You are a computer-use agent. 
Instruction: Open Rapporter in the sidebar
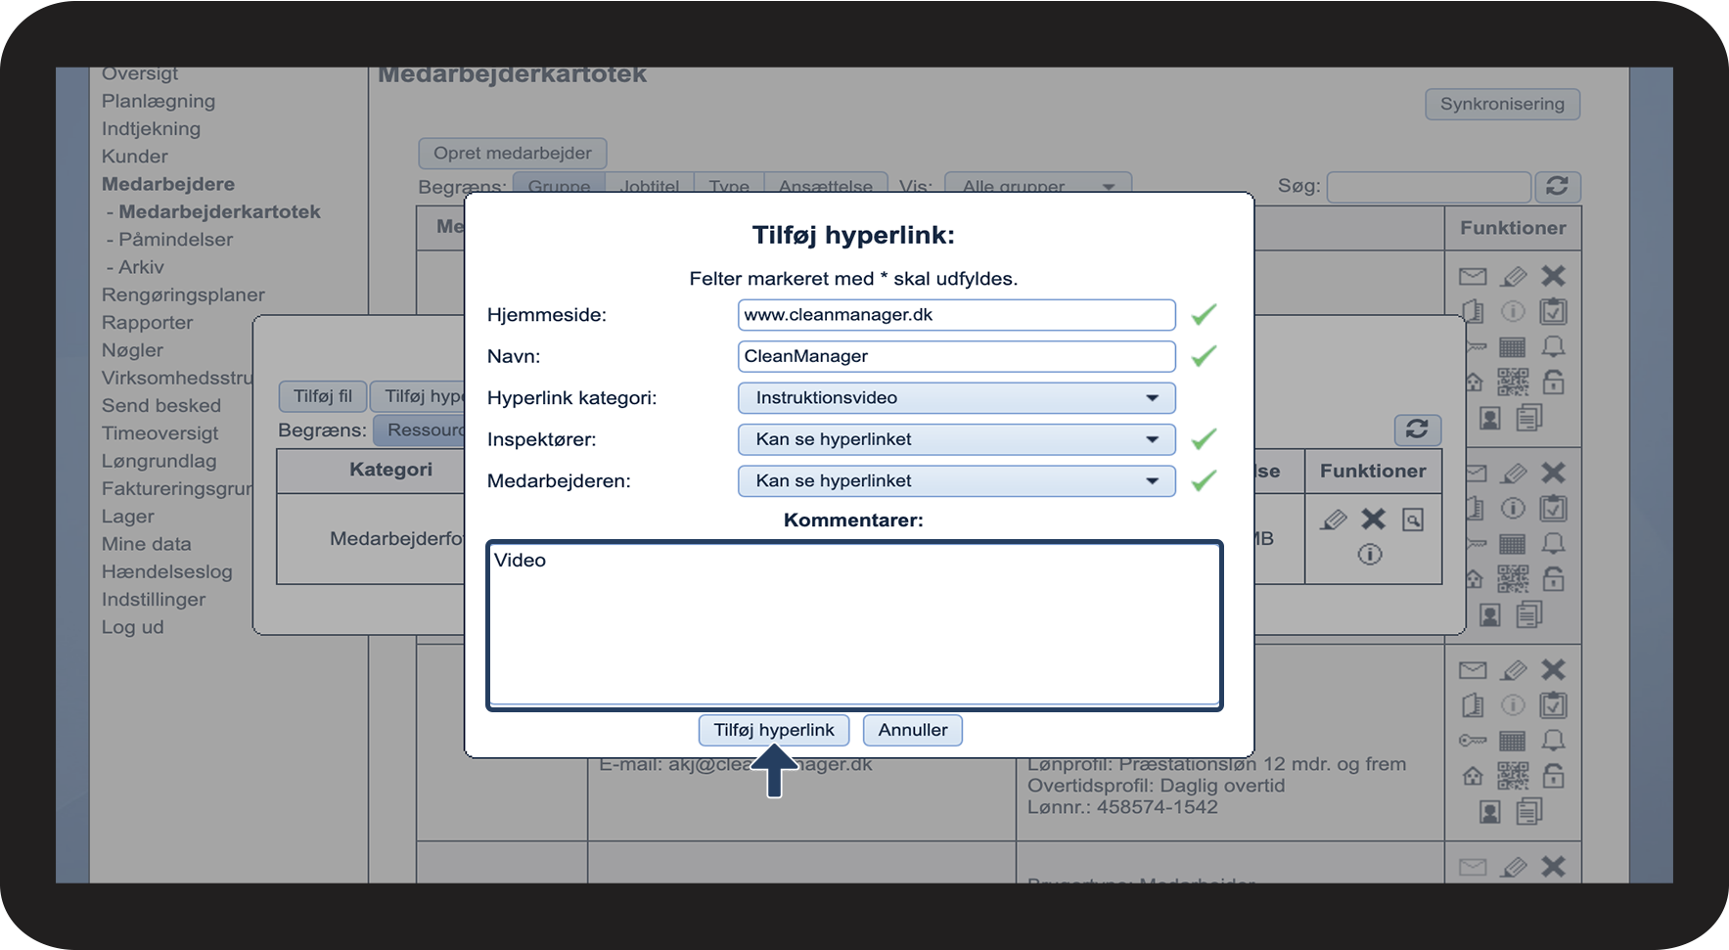[x=147, y=323]
